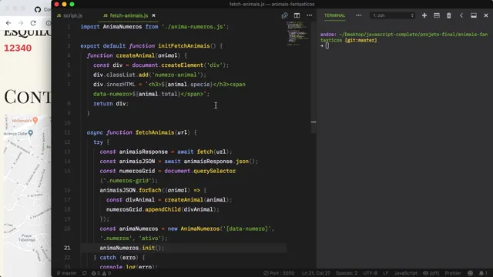Click 'catch (erro)' keyword line

coord(119,258)
